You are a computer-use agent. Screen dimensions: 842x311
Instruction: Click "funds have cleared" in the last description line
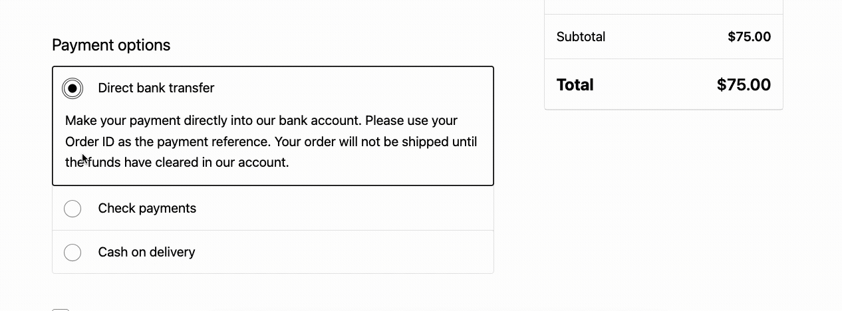136,162
